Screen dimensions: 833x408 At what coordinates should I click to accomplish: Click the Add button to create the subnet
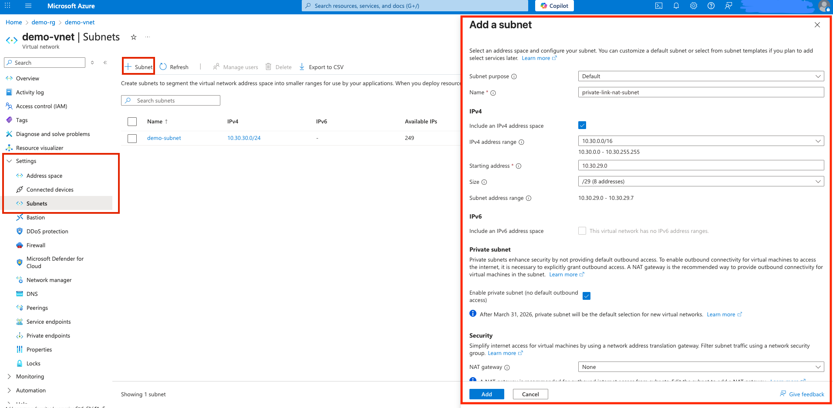click(x=486, y=394)
